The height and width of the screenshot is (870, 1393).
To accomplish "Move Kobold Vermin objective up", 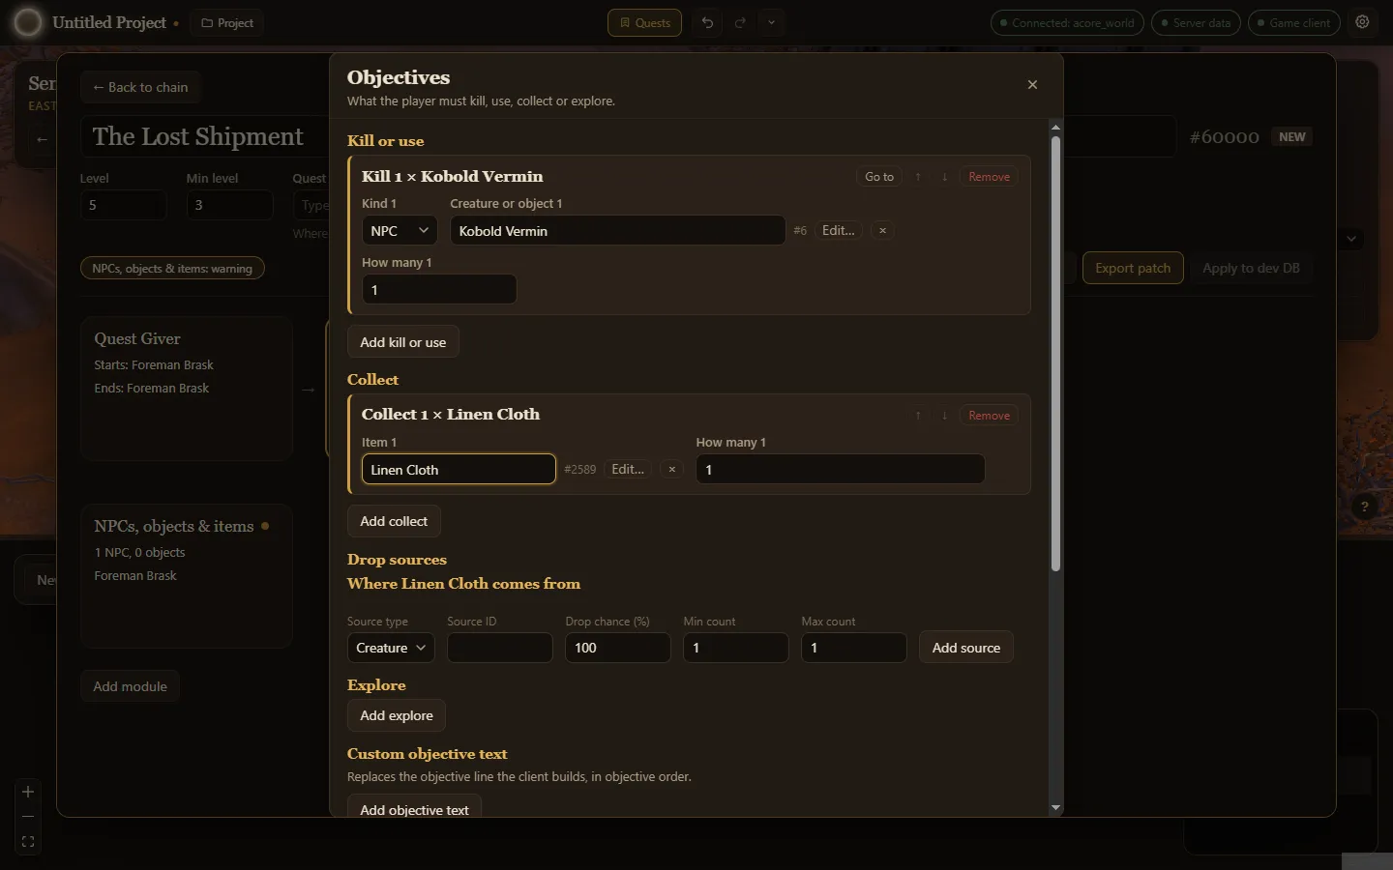I will click(918, 177).
